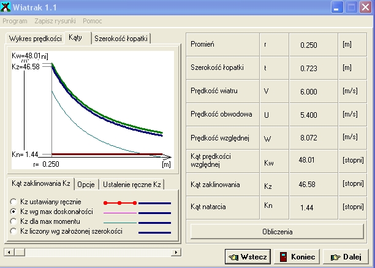Viewport: 375px width, 268px height.
Task: Click the red line sample with dots
Action: 119,202
